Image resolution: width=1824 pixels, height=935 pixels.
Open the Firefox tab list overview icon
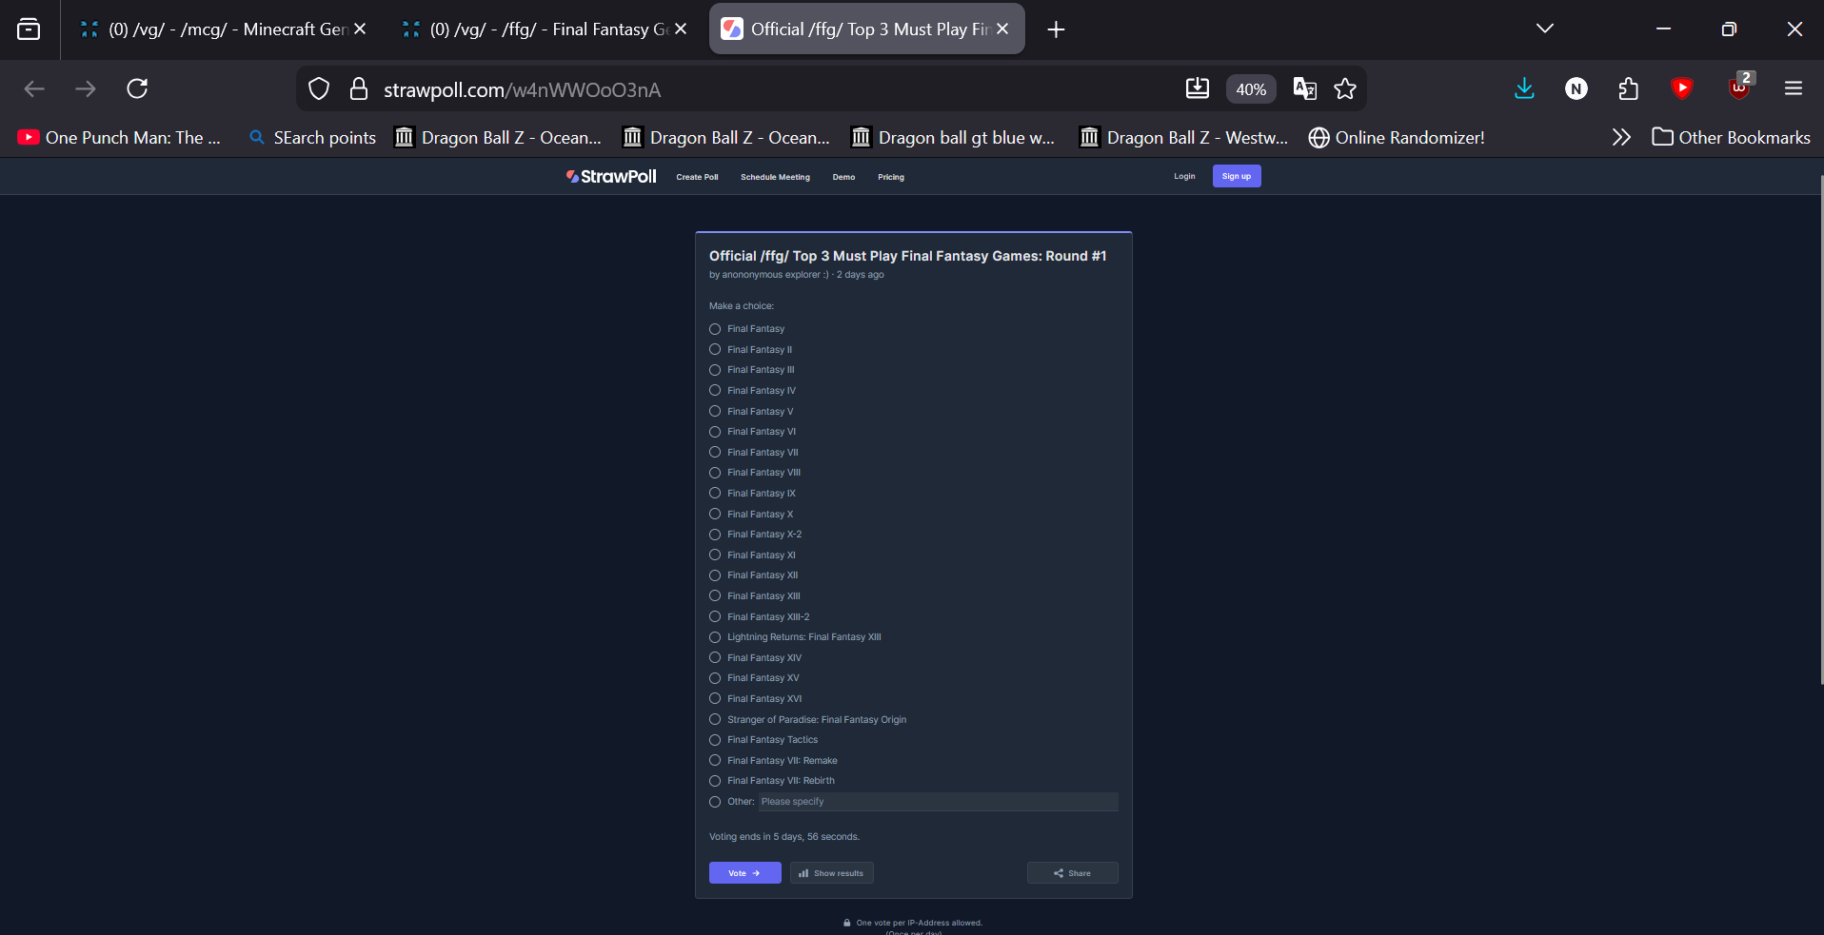pyautogui.click(x=29, y=29)
